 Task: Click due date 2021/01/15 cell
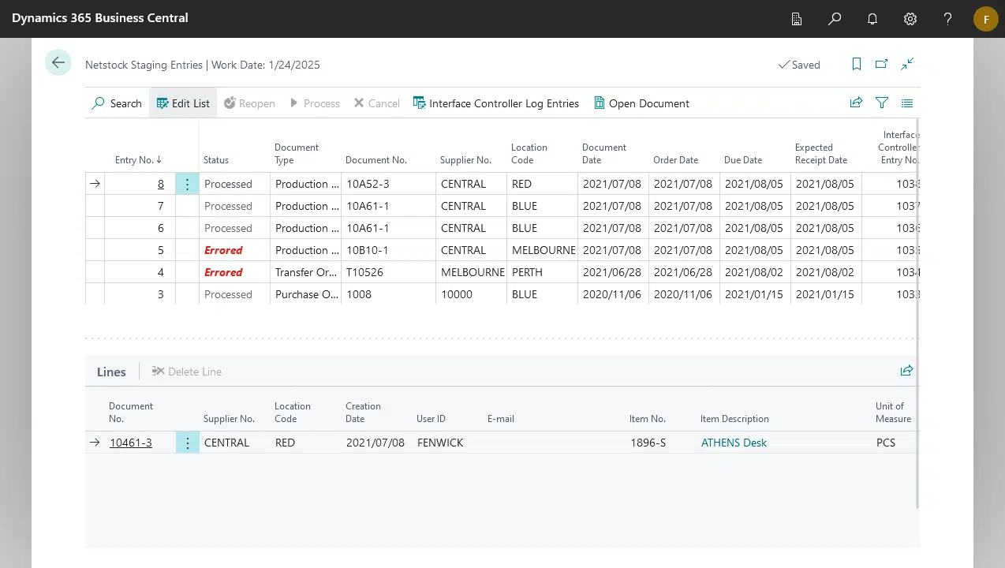[754, 294]
